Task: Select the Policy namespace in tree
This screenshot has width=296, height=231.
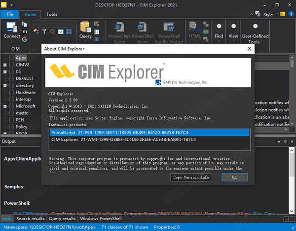Action: 21,127
